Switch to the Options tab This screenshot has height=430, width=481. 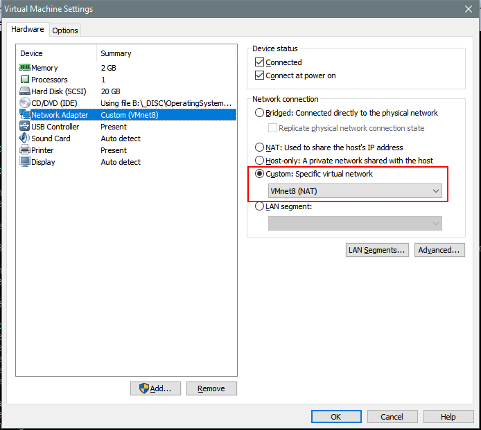tap(65, 30)
